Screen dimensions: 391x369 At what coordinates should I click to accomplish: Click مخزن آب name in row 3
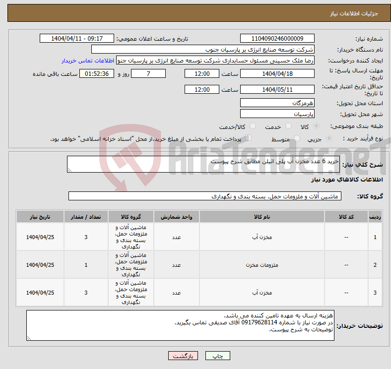pyautogui.click(x=262, y=293)
